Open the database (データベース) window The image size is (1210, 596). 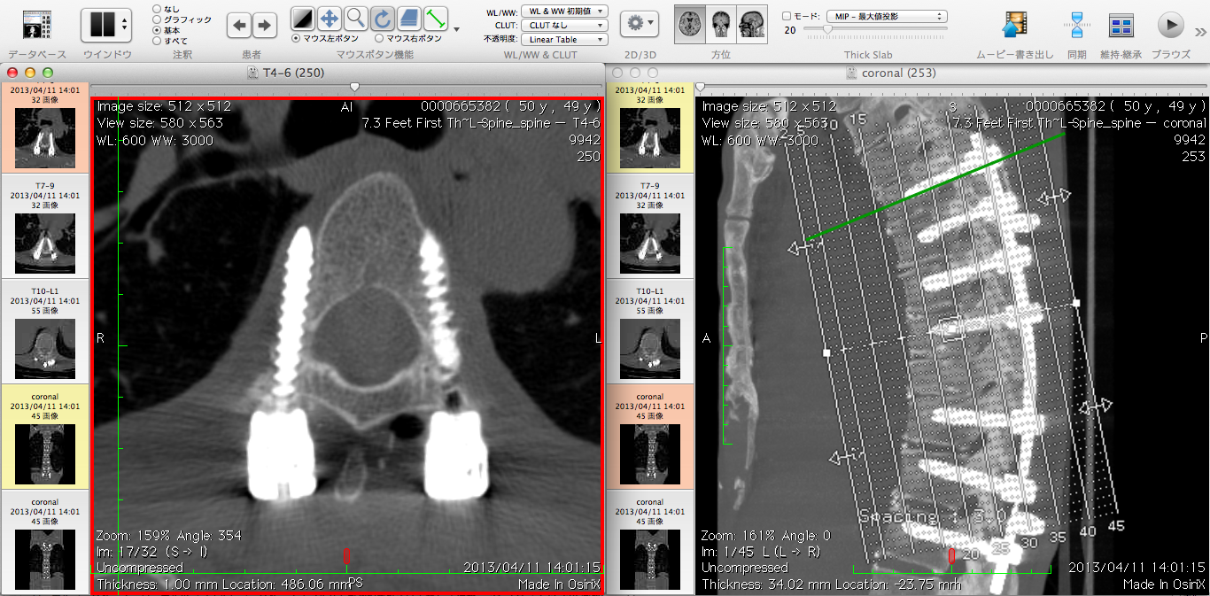point(36,24)
